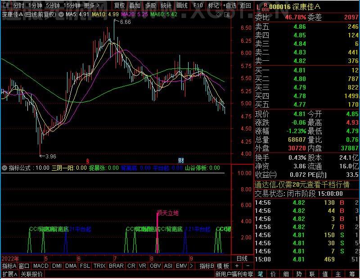
Task: Select MACD indicator tab
Action: [x=40, y=266]
